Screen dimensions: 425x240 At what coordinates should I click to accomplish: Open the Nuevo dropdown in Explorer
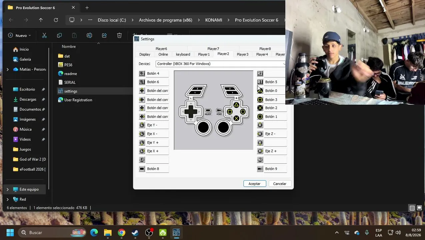[x=19, y=35]
